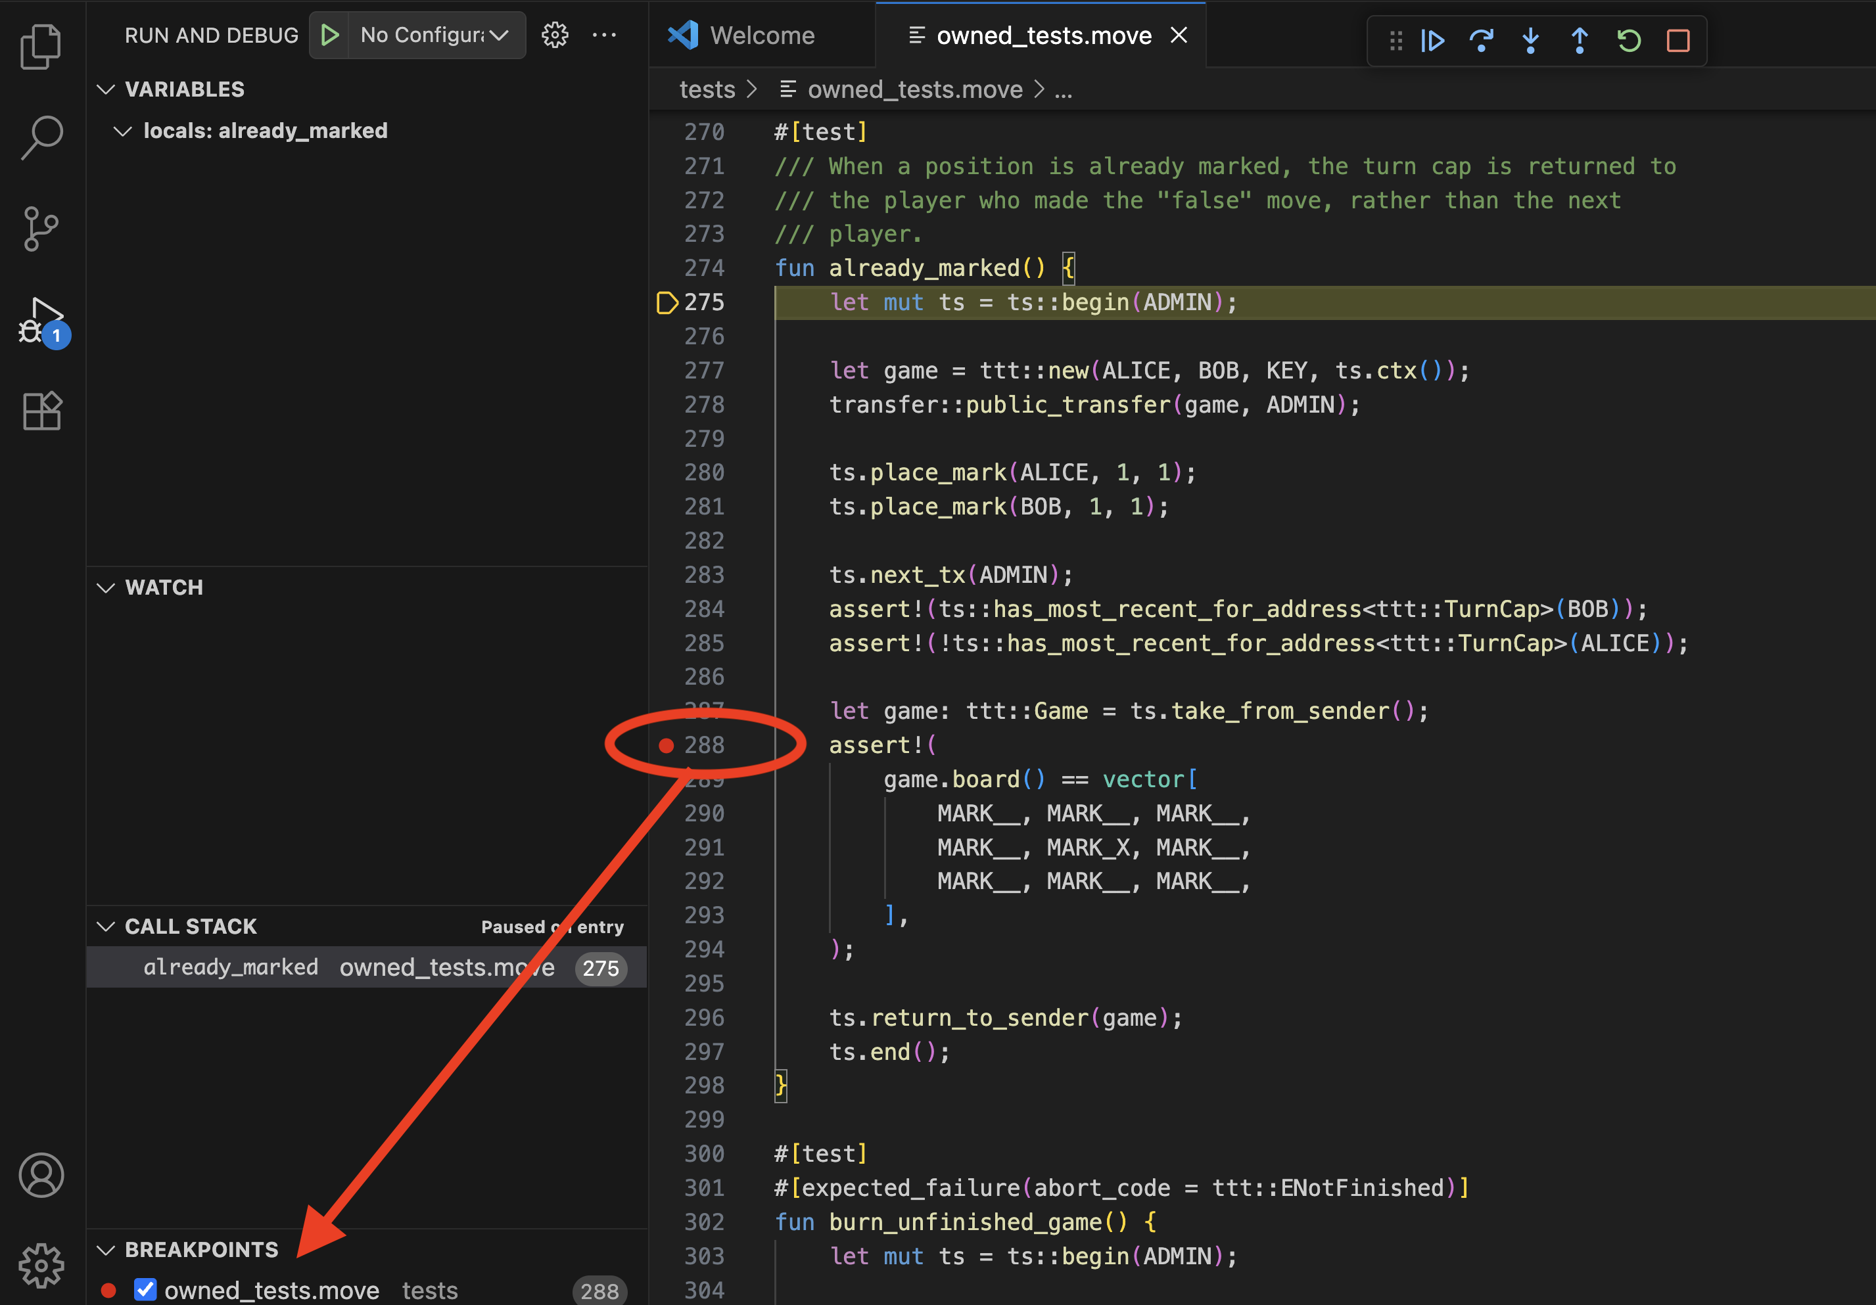
Task: Click the debug Continue button
Action: (x=1432, y=41)
